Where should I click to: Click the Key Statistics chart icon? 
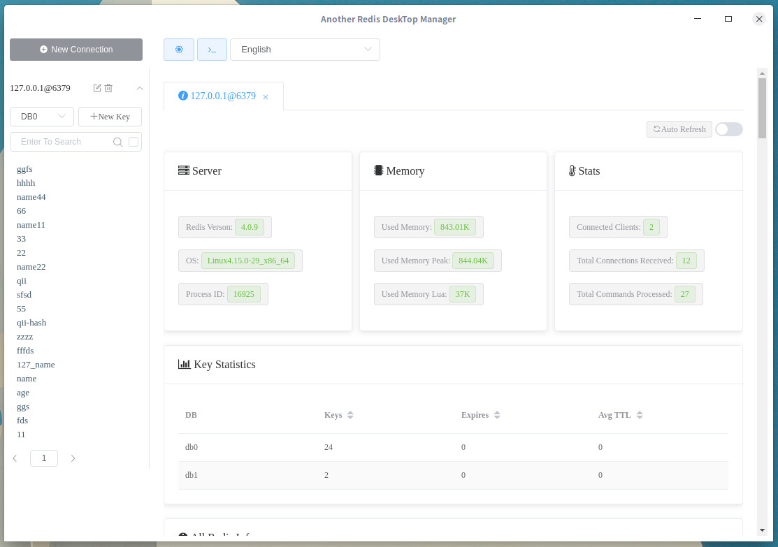(184, 364)
